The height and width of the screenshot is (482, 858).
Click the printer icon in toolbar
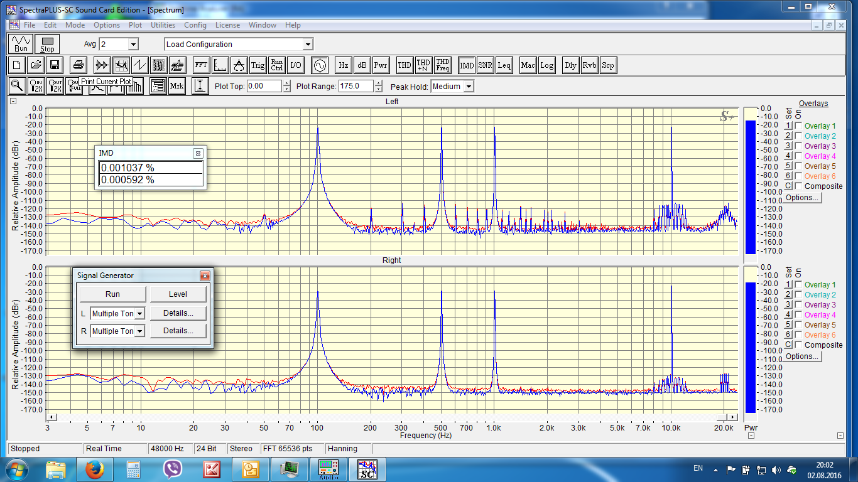tap(78, 65)
